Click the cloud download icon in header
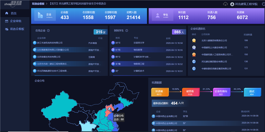This screenshot has height=132, width=265. pyautogui.click(x=226, y=4)
